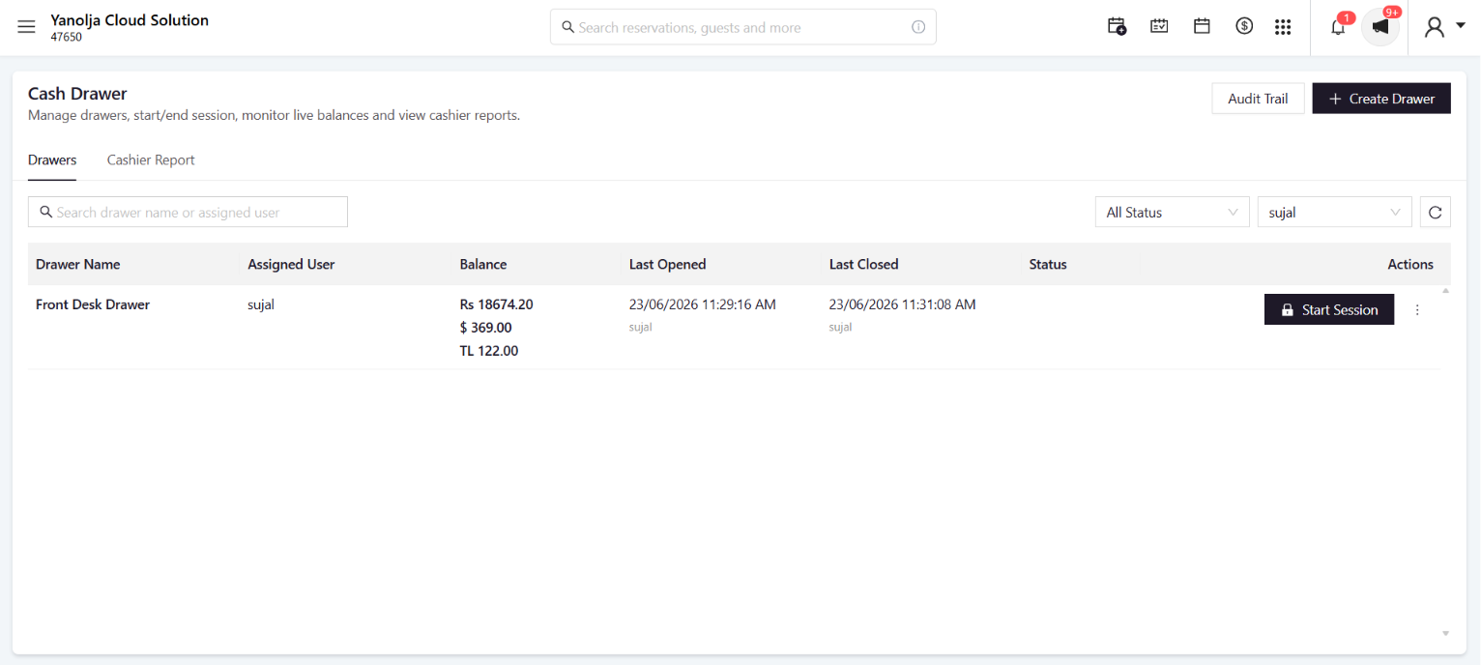Screen dimensions: 1481x665
Task: Click the search info icon
Action: tap(918, 27)
